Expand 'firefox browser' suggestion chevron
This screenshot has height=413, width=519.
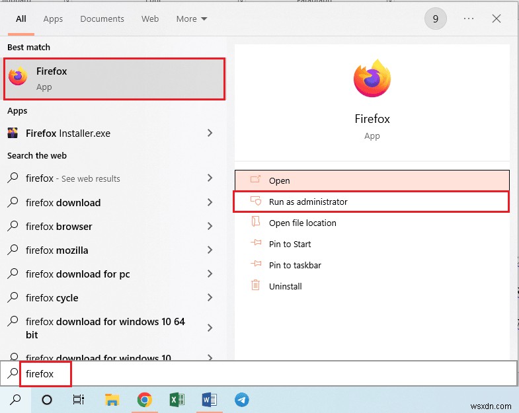(x=210, y=226)
